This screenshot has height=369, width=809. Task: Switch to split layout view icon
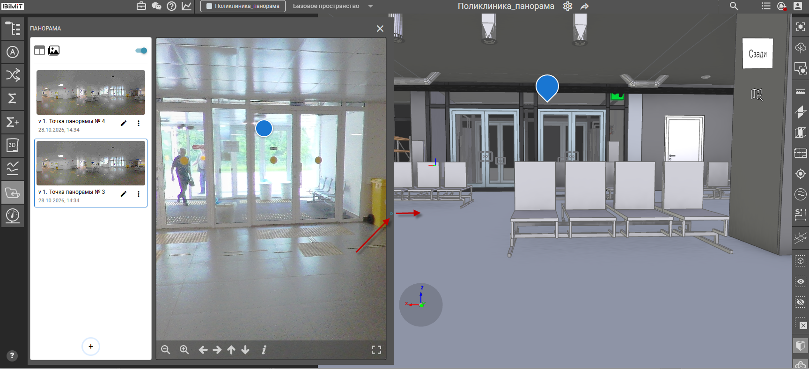pyautogui.click(x=39, y=51)
